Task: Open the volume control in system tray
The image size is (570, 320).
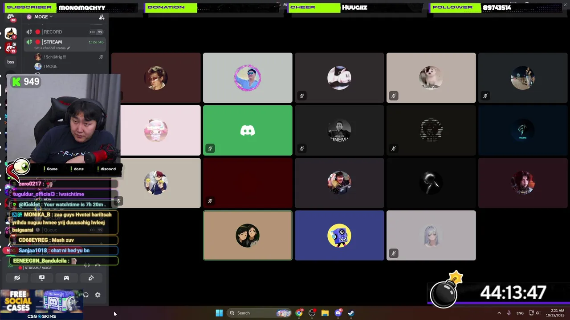Action: pos(538,313)
